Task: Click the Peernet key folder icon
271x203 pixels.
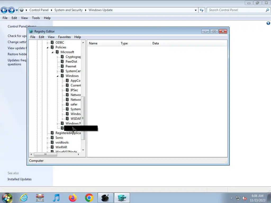Action: click(62, 66)
